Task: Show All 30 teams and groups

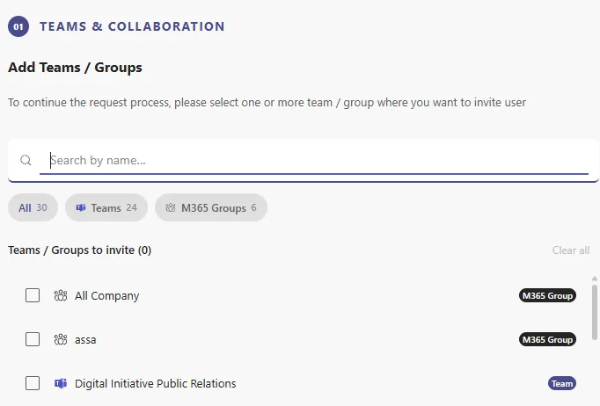Action: click(33, 207)
